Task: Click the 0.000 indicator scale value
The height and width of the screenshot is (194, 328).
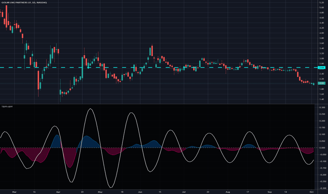Action: coord(322,148)
